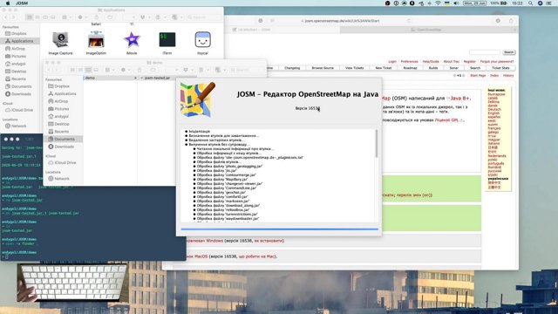Screen dimensions: 558x314
Task: Open the group-by dropdown in demo Finder toolbar
Action: pos(109,70)
